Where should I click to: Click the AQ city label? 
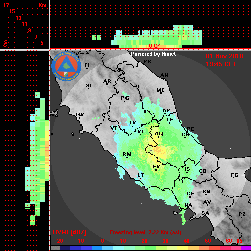tap(159, 134)
